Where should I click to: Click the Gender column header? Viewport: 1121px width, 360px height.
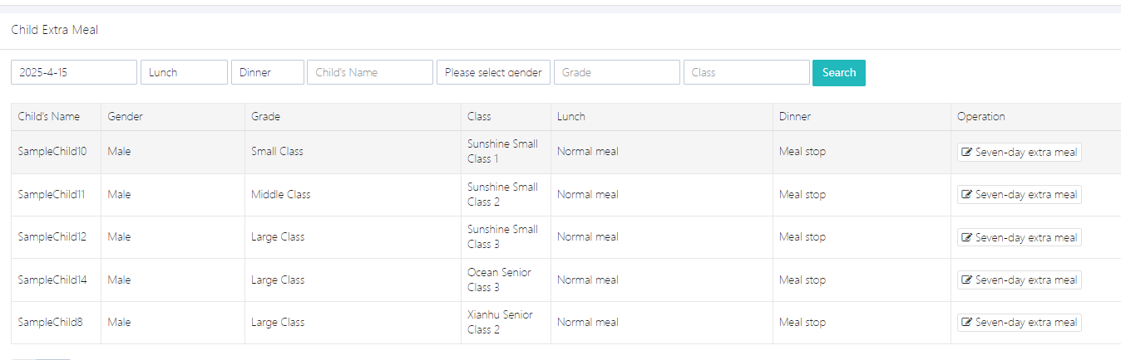pyautogui.click(x=126, y=117)
